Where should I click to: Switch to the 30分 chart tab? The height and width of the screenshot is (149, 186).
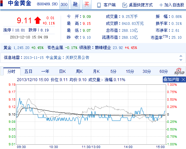tap(147, 72)
